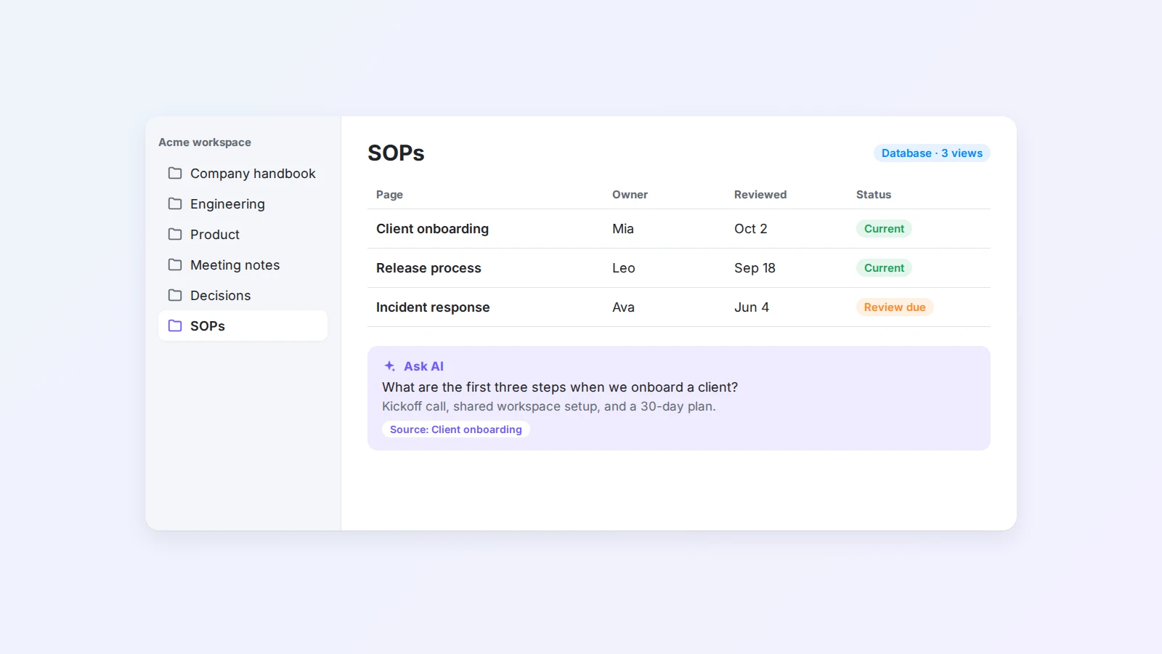Viewport: 1162px width, 654px height.
Task: Click the Review due status tag
Action: point(895,307)
